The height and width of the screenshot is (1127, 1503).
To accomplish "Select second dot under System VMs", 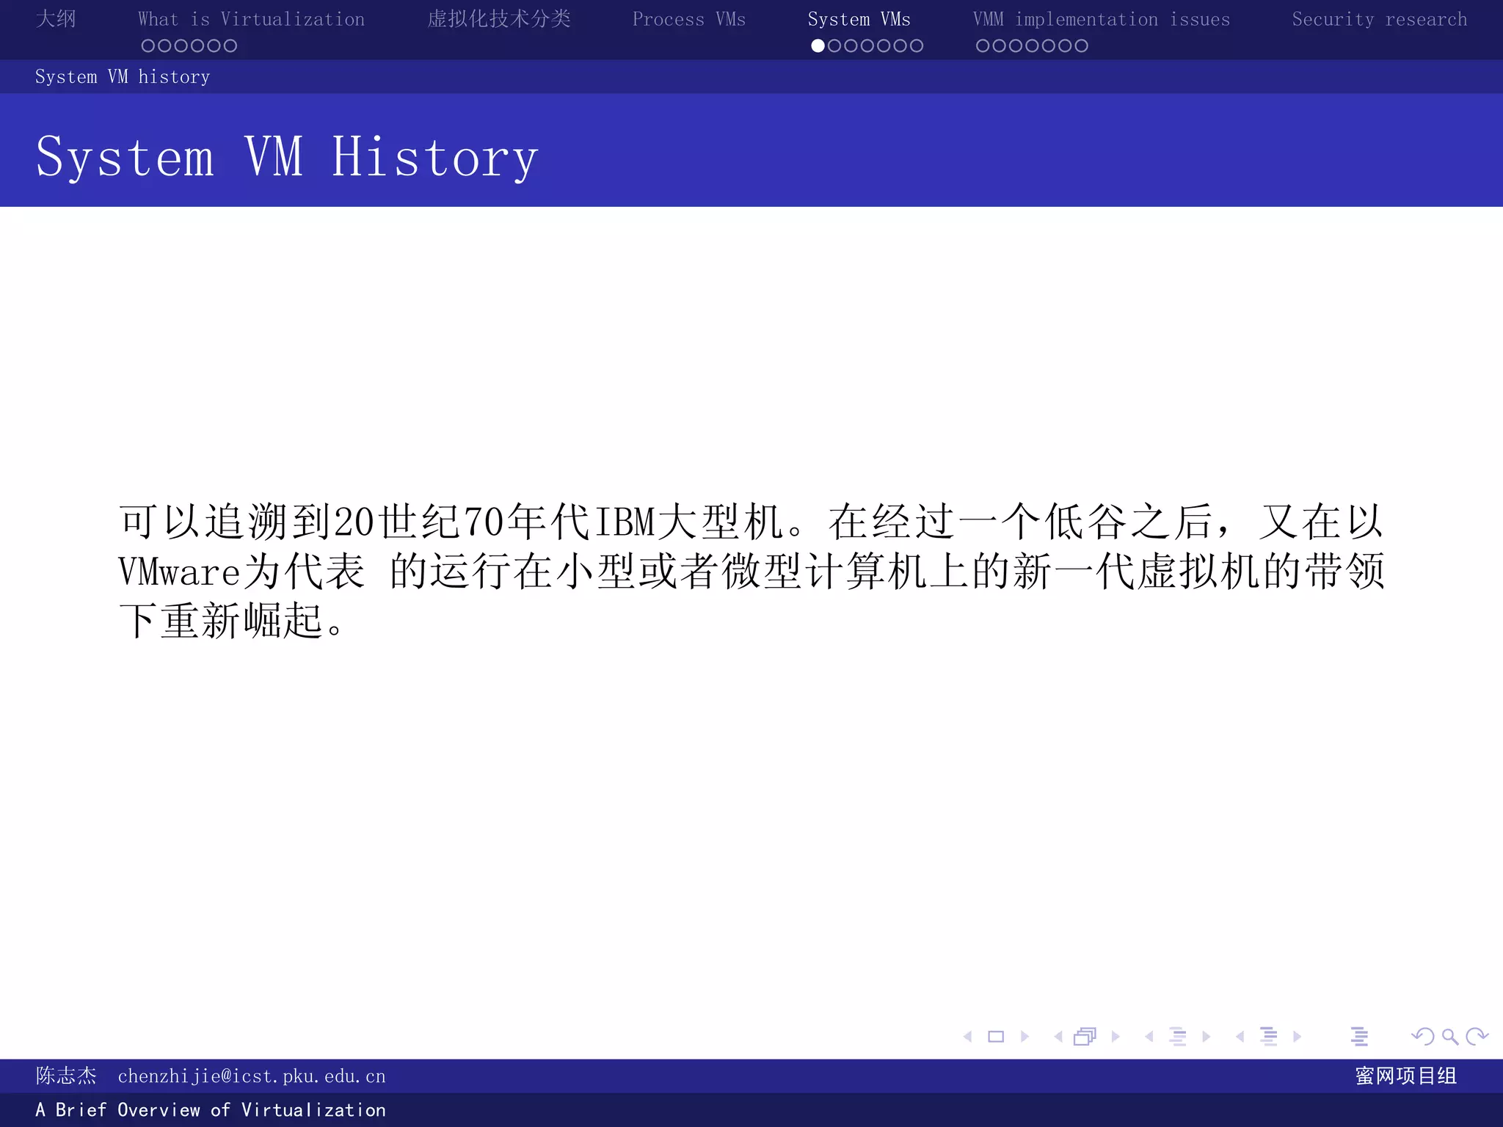I will coord(834,45).
